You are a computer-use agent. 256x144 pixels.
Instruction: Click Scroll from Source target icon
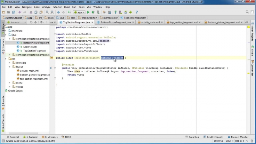click(x=31, y=22)
